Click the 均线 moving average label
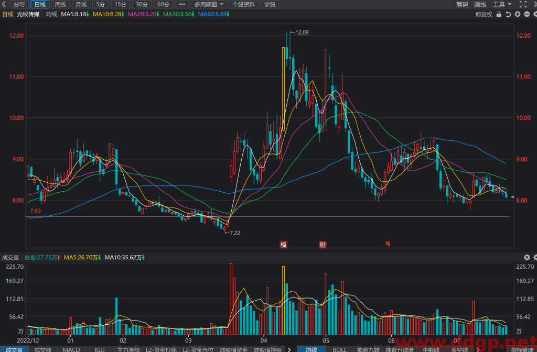 52,14
